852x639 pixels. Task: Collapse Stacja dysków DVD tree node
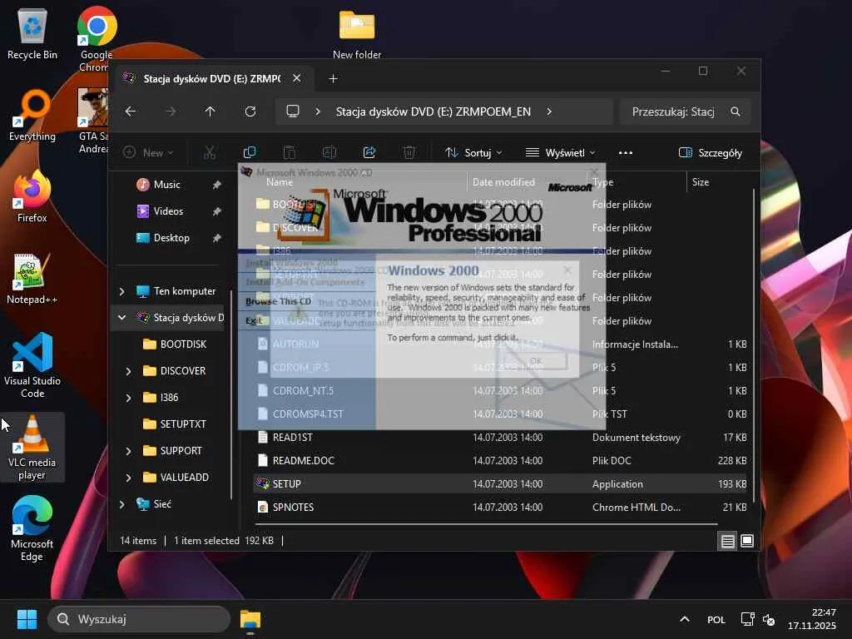tap(121, 317)
